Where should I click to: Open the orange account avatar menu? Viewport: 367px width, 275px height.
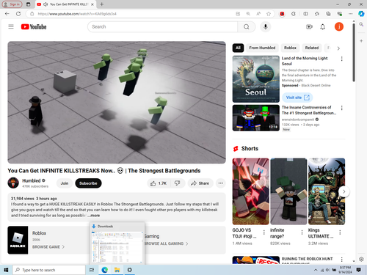pyautogui.click(x=339, y=26)
